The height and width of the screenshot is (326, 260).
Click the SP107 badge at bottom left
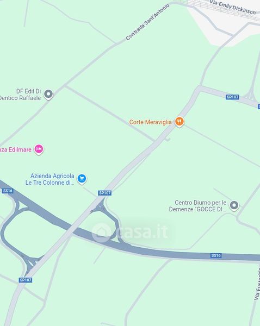click(26, 280)
